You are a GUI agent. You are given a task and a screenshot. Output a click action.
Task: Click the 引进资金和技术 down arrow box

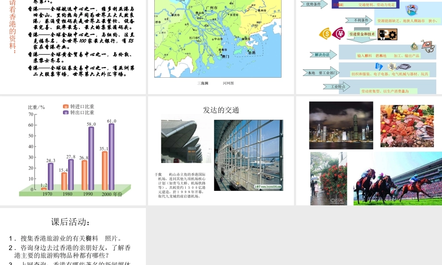[362, 34]
